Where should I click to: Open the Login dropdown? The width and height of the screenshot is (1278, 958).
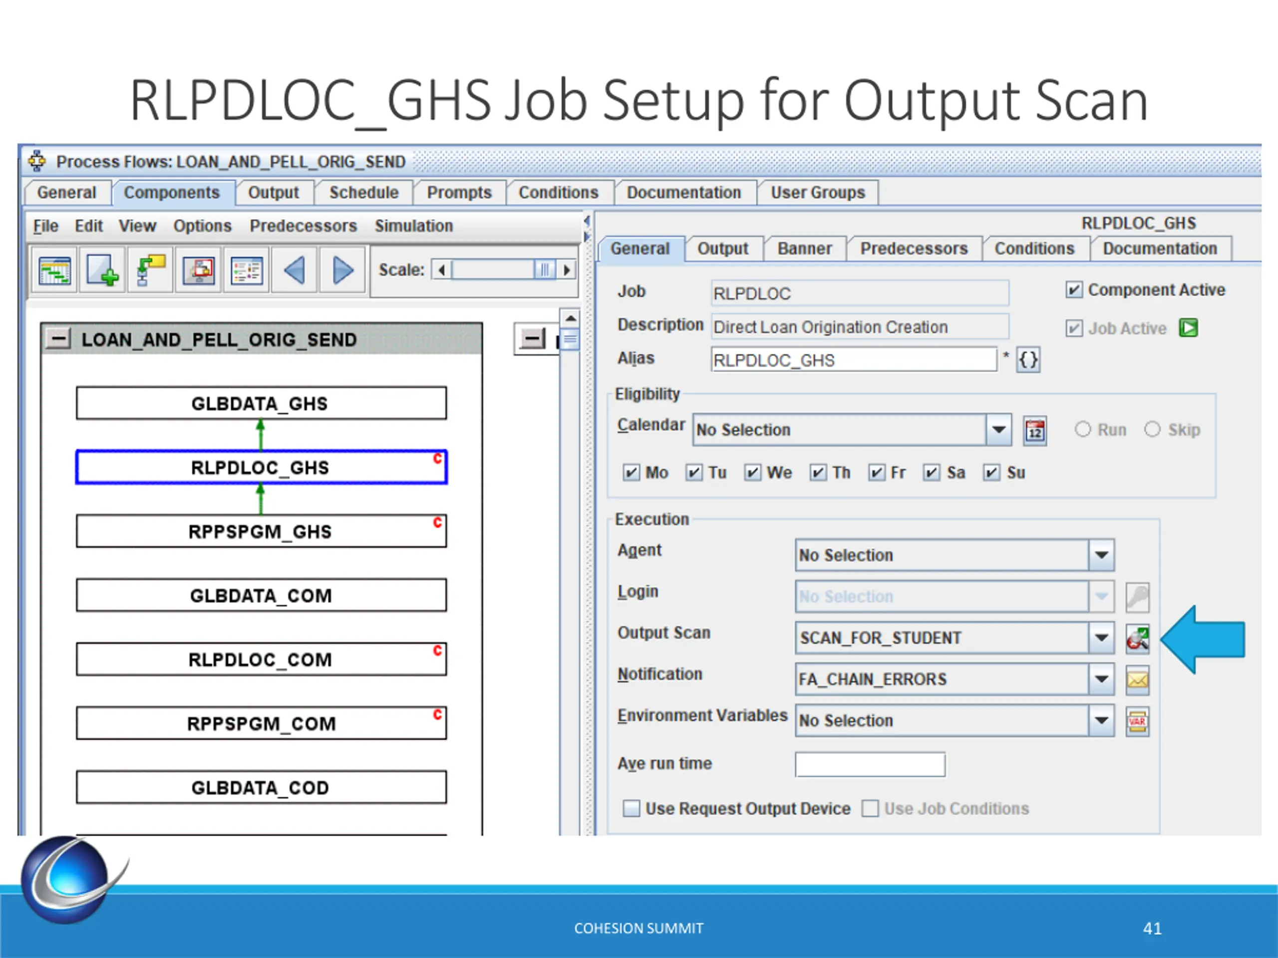pyautogui.click(x=1101, y=597)
